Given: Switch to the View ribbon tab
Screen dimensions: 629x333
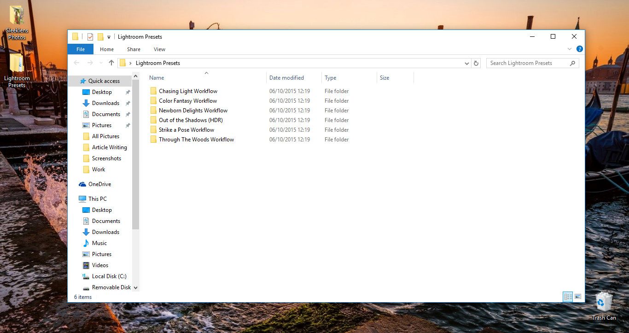Looking at the screenshot, I should coord(159,49).
